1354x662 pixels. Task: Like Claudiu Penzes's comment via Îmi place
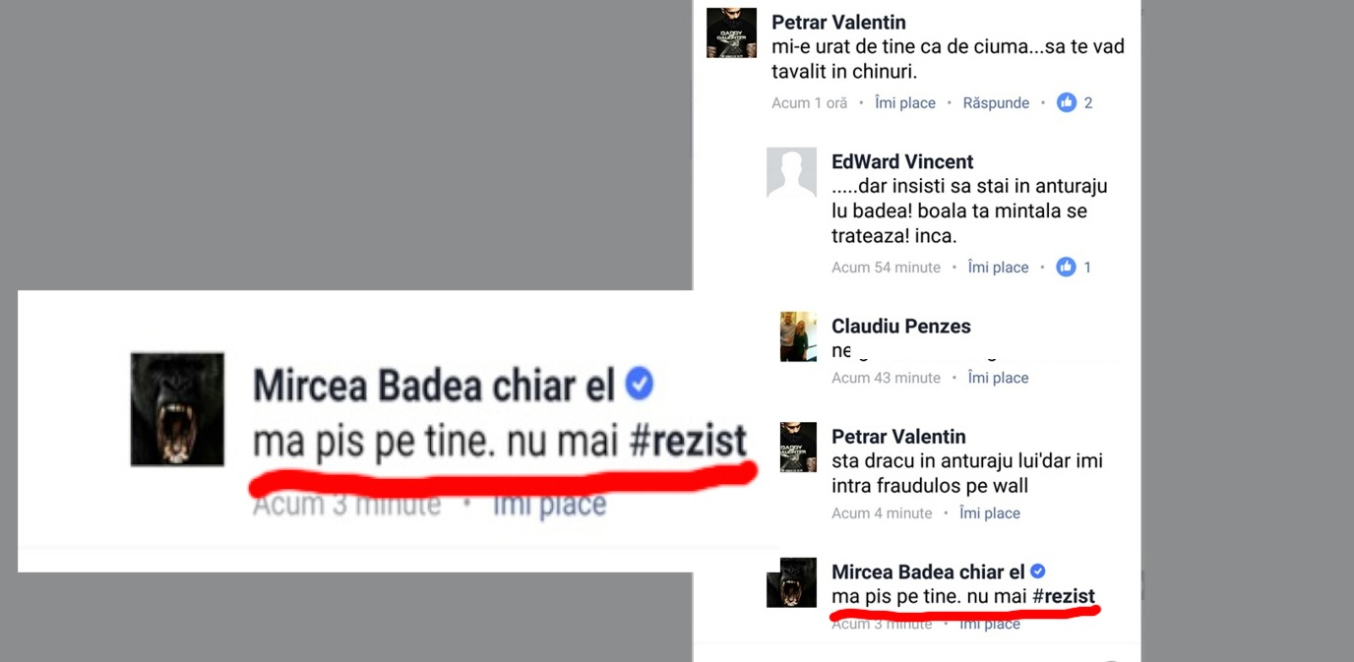click(998, 378)
